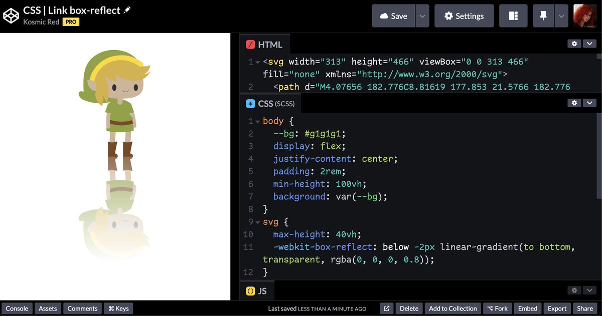Open the Assets panel
Viewport: 602px width, 316px height.
pos(48,308)
